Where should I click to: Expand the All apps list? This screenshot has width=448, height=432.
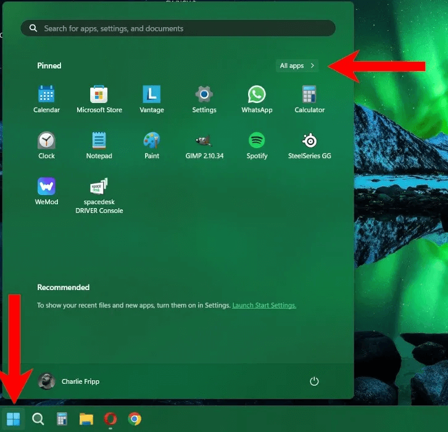pos(297,65)
